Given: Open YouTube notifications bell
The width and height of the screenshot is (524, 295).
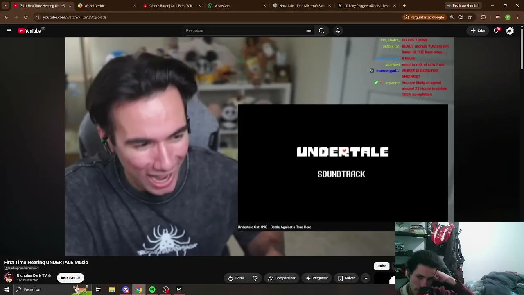Looking at the screenshot, I should [x=496, y=30].
